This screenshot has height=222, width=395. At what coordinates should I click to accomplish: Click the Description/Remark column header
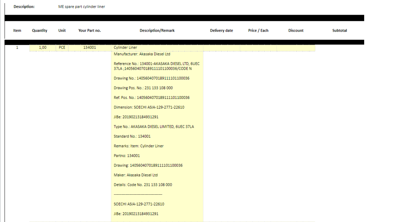pos(157,30)
